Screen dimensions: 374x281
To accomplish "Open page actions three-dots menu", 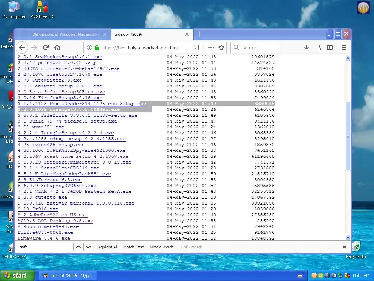I will pos(211,48).
